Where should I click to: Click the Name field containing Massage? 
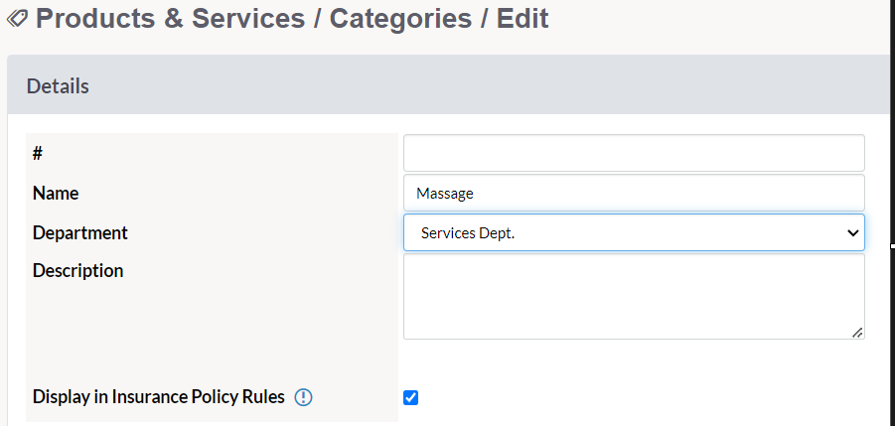(x=634, y=193)
